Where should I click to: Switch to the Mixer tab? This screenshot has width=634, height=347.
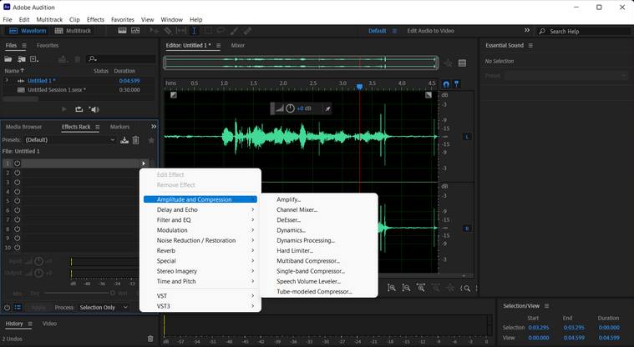[238, 46]
